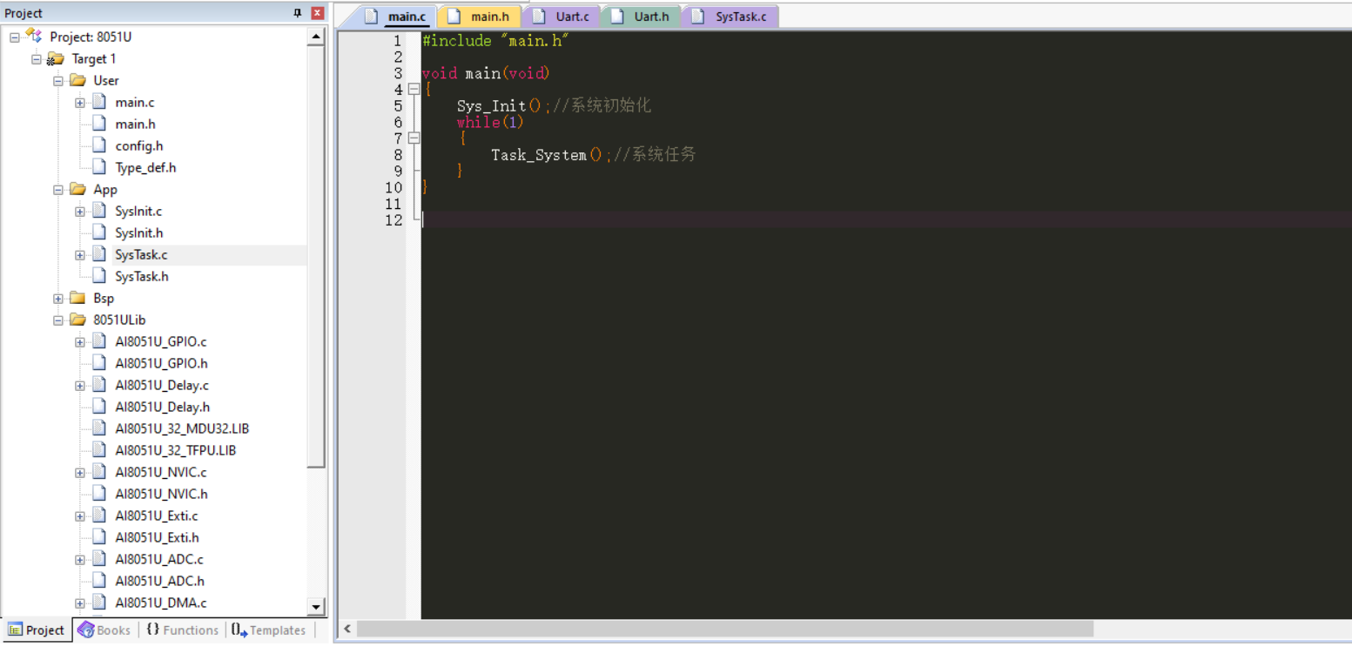Click the Bsp group folder icon
The height and width of the screenshot is (647, 1352).
coord(77,298)
